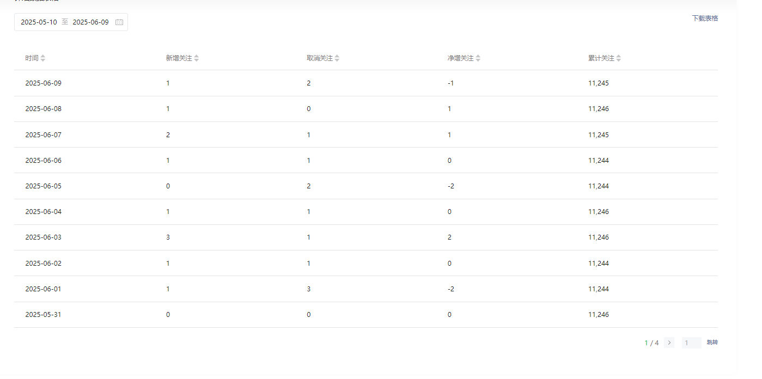
Task: Sort by 取消关注 column arrows
Action: tap(337, 58)
